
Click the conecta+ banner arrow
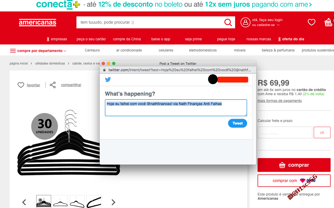(x=310, y=5)
